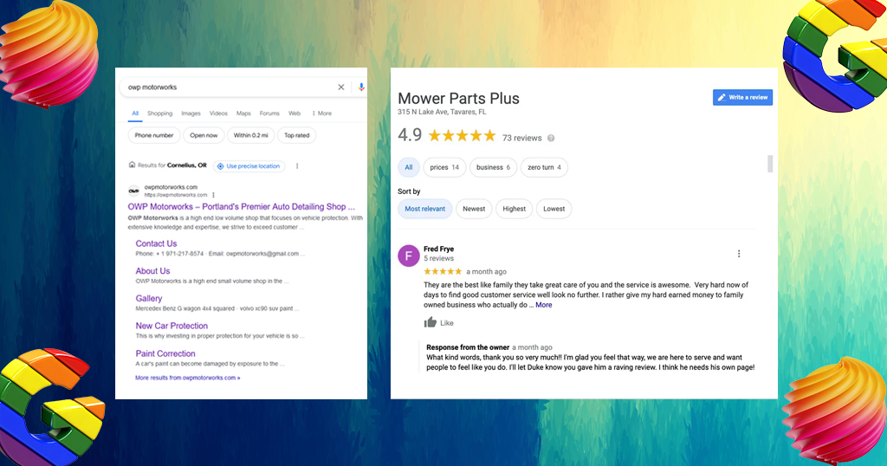Start voice search with microphone icon
This screenshot has height=466, width=887.
pyautogui.click(x=361, y=87)
